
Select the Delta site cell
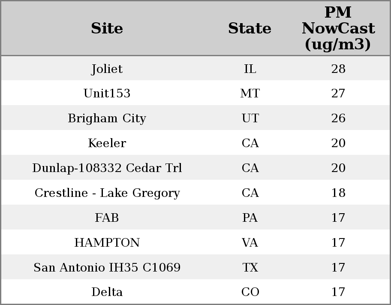107,292
